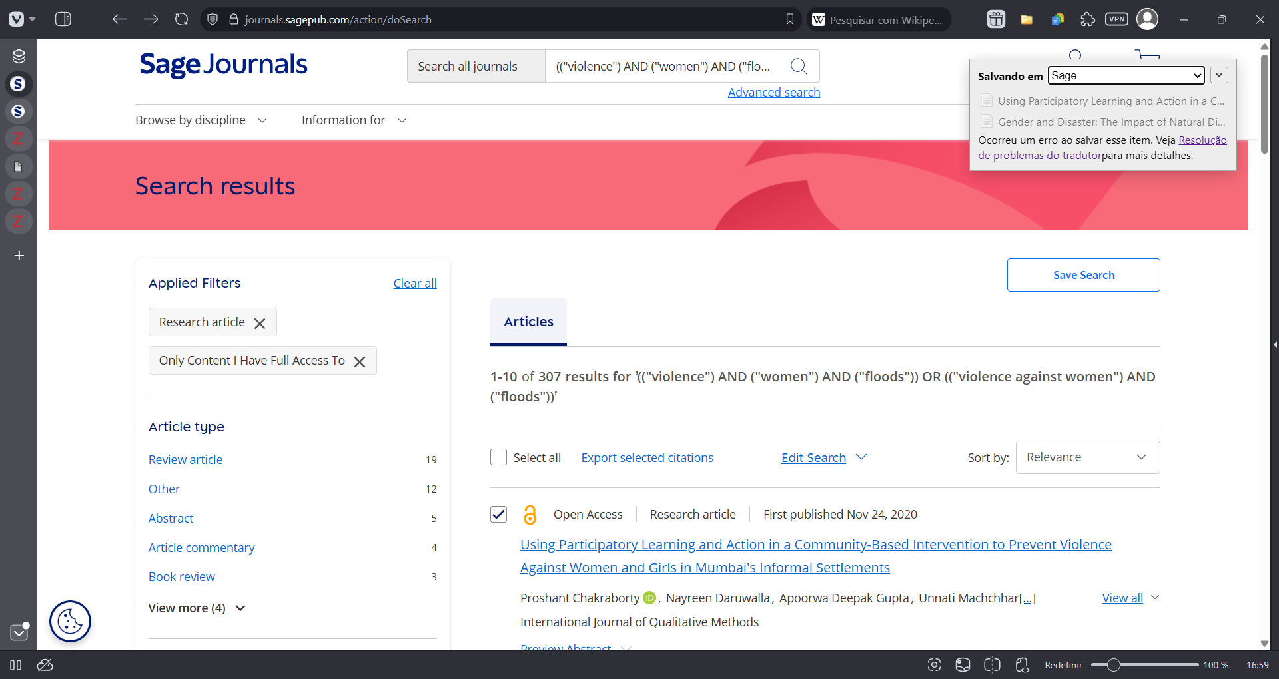Click Redefinir to reset zoom
The image size is (1279, 679).
pos(1063,665)
